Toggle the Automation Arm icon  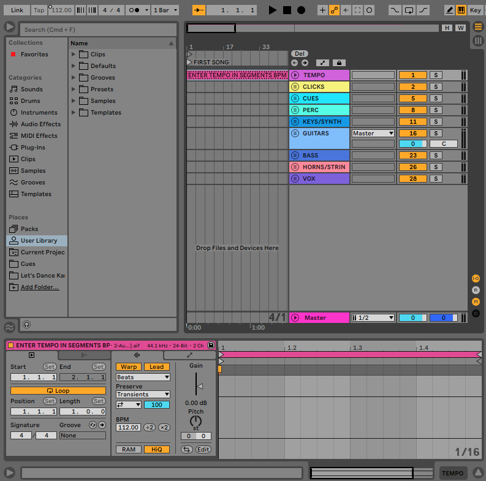pyautogui.click(x=334, y=10)
